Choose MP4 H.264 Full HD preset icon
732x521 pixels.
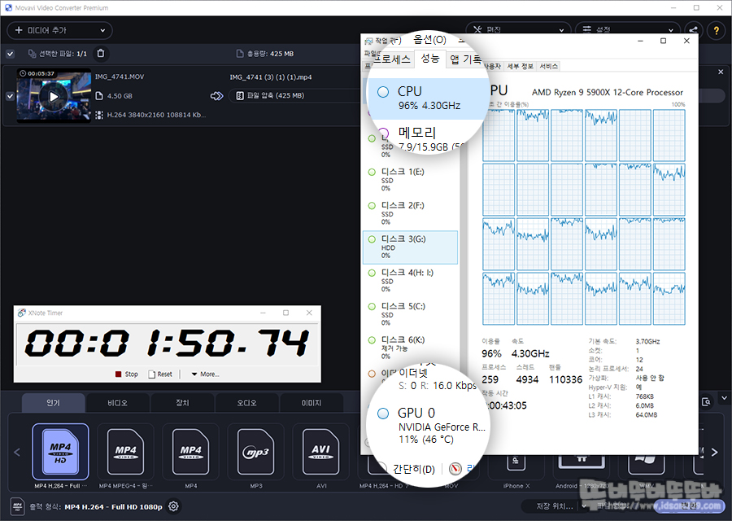tap(60, 451)
